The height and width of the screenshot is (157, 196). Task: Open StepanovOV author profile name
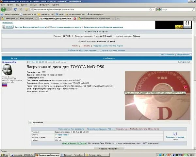point(9,62)
